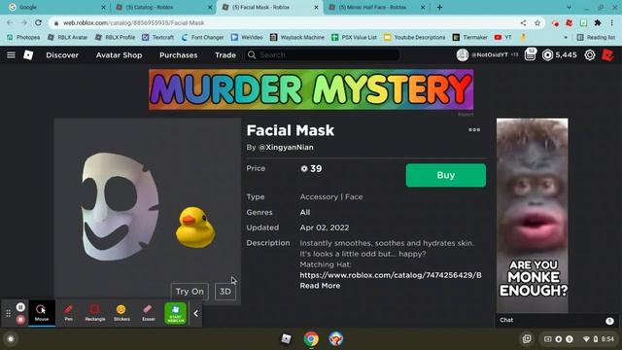
Task: Open the Purchases page
Action: pos(179,55)
